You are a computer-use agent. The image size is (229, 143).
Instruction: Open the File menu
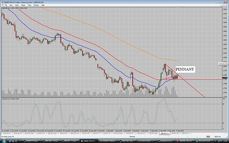[6, 5]
